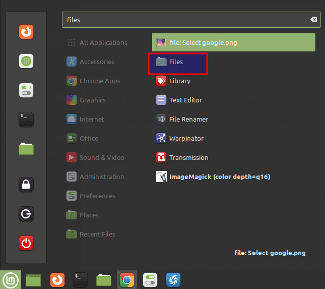Viewport: 325px width, 289px height.
Task: Open File Renamer from the results
Action: (188, 120)
